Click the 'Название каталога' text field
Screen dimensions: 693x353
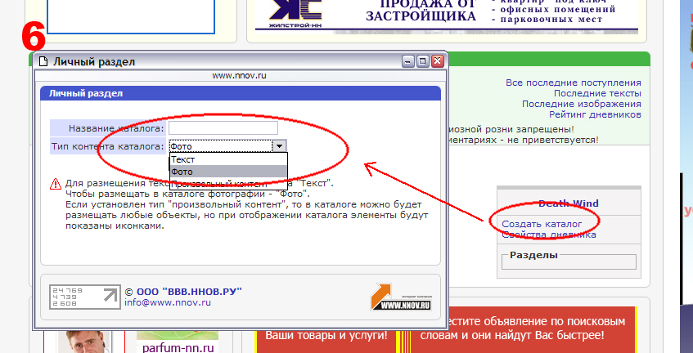[x=223, y=128]
